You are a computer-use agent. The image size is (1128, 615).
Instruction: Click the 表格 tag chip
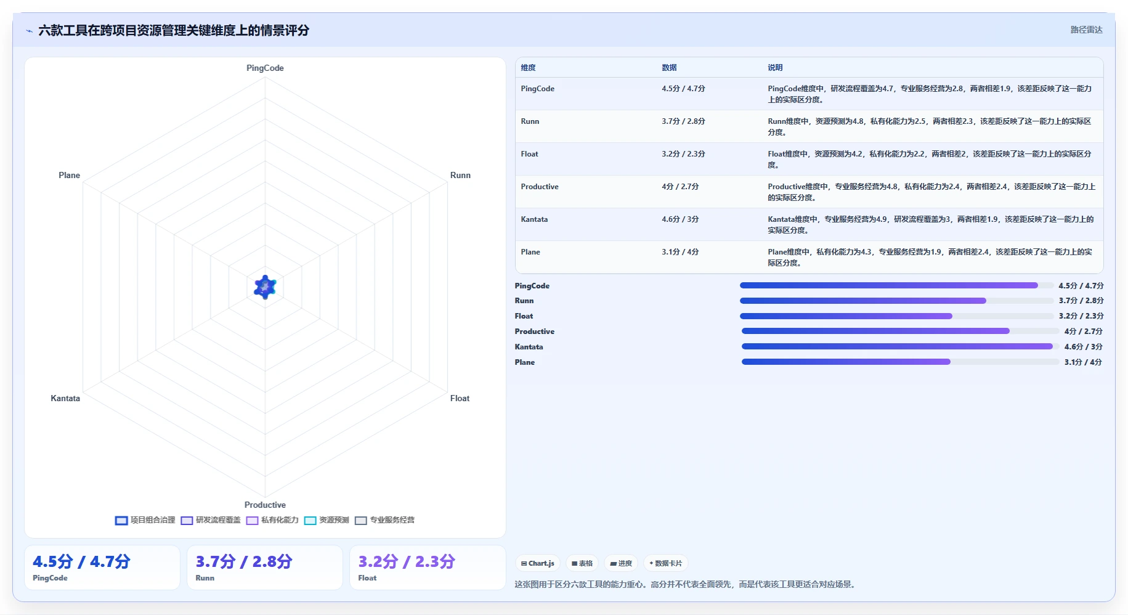tap(582, 563)
